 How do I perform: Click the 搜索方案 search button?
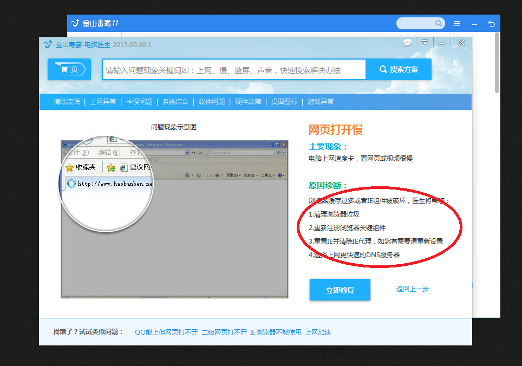(x=399, y=69)
